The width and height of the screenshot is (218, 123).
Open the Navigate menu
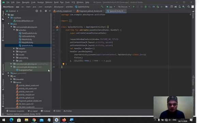[x=26, y=2]
